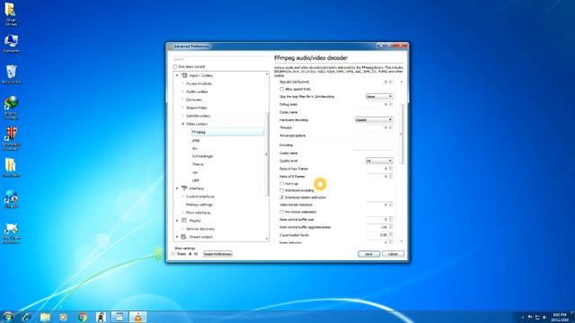Click the Codec name field under Encoding

tap(374, 153)
